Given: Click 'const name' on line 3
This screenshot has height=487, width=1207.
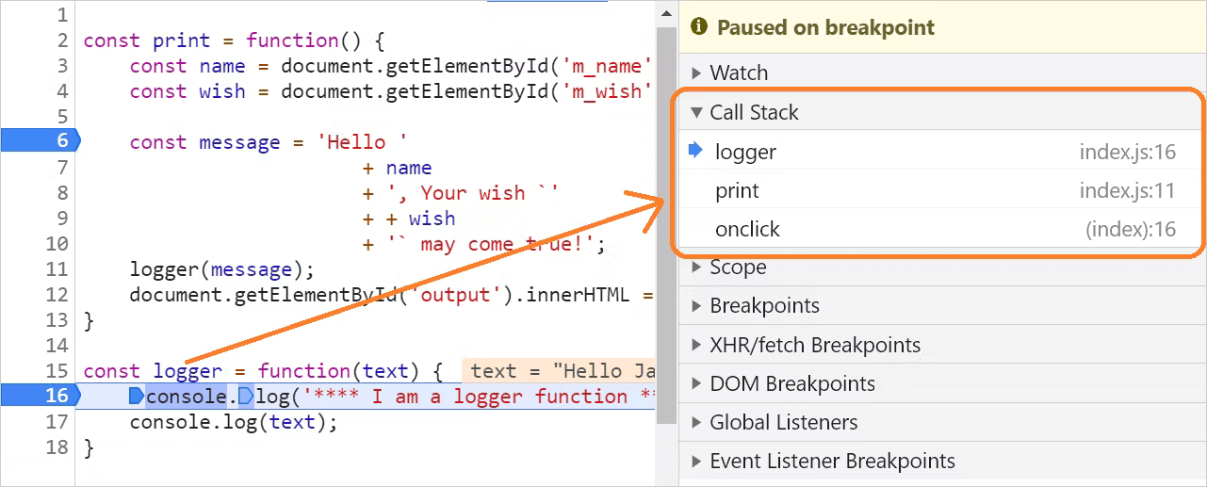Looking at the screenshot, I should (187, 66).
